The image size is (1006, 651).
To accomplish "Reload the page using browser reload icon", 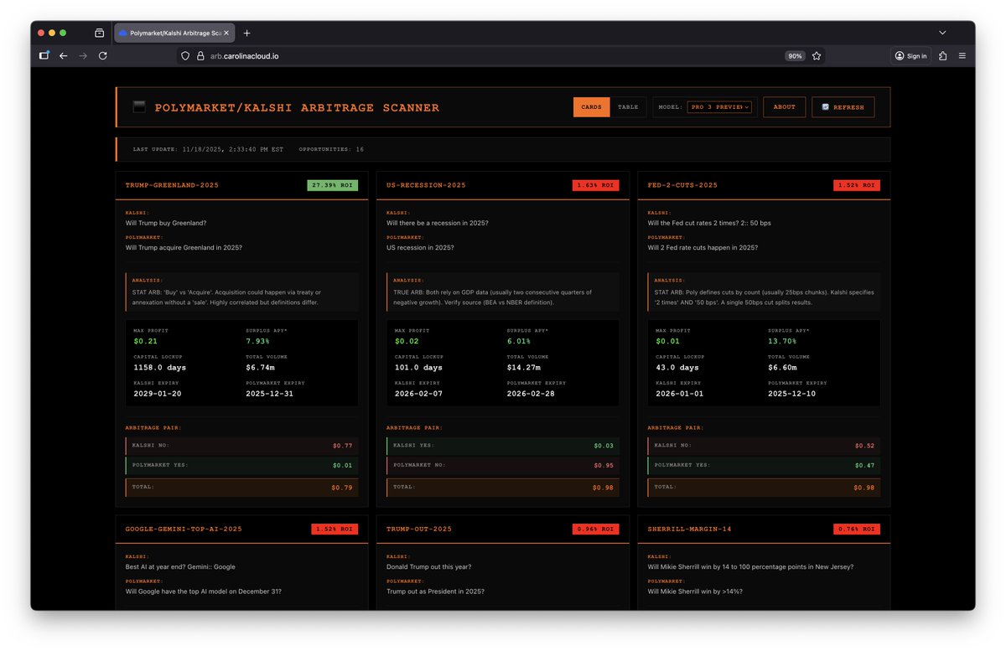I will point(103,55).
